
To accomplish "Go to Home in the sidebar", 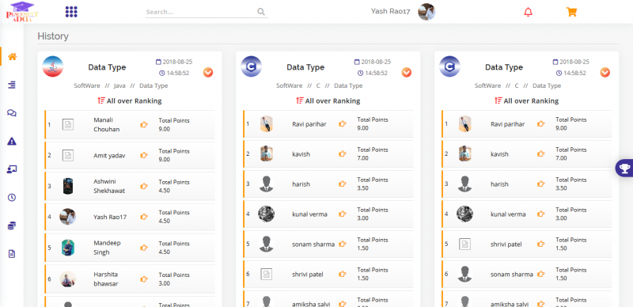I will tap(13, 56).
